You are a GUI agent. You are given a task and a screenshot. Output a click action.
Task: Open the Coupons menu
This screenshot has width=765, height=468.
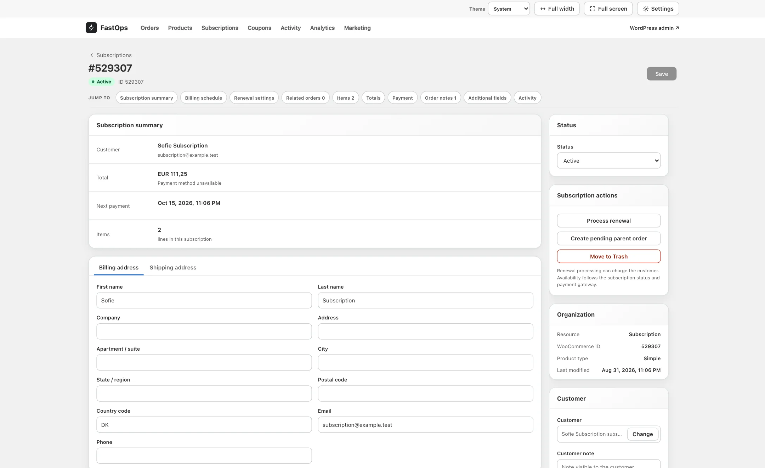[259, 28]
